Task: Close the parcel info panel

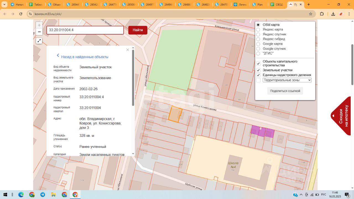Action: coord(127,50)
